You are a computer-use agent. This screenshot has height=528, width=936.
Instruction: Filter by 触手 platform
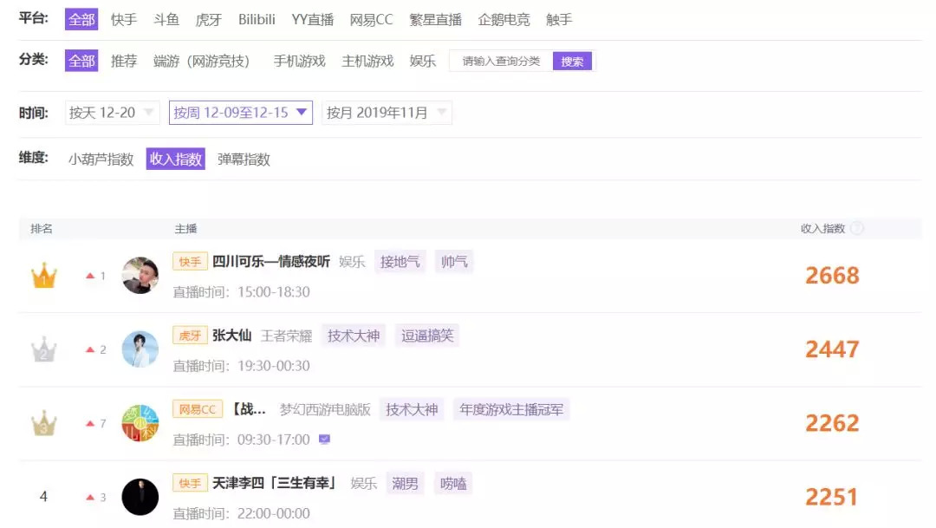559,20
